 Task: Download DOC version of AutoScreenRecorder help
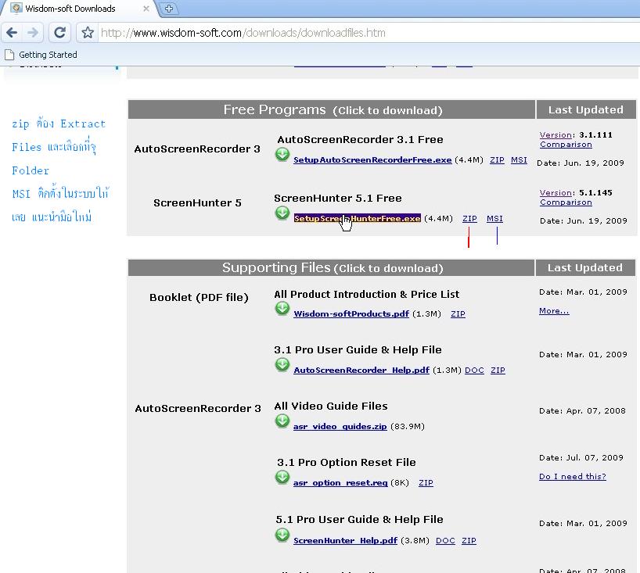[474, 370]
